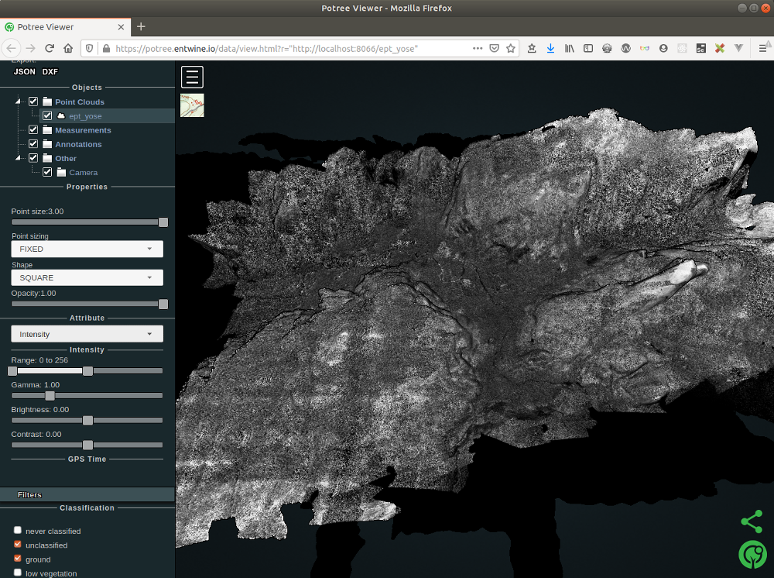Screen dimensions: 774x578
Task: Select the ept_yose tree item
Action: click(x=85, y=116)
